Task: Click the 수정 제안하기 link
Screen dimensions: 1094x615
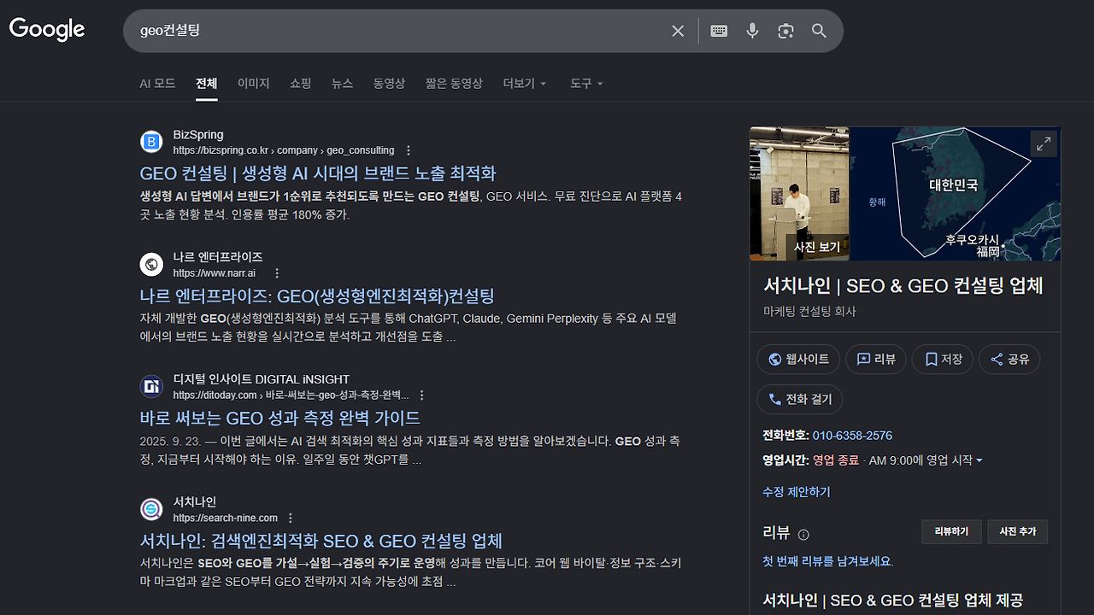Action: [x=796, y=491]
